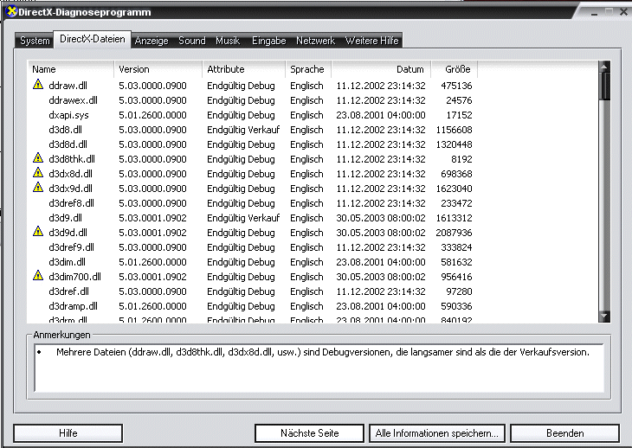The width and height of the screenshot is (632, 448).
Task: Select the DirectX-Dateien tab
Action: (93, 39)
